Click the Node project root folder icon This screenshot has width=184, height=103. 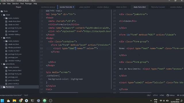pos(2,11)
